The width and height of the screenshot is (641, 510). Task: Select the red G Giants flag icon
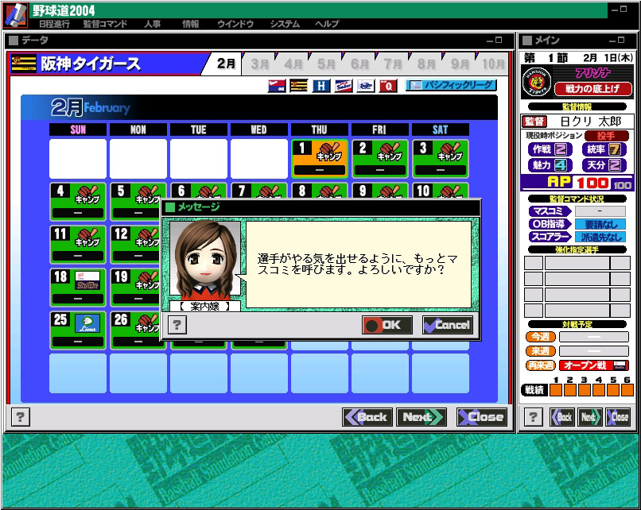(x=388, y=86)
